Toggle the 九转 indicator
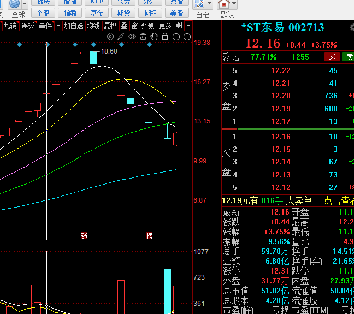This screenshot has height=314, width=354. [x=10, y=26]
